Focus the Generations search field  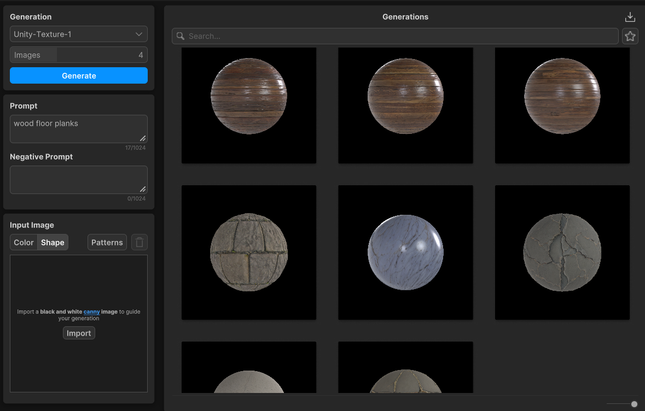point(395,36)
